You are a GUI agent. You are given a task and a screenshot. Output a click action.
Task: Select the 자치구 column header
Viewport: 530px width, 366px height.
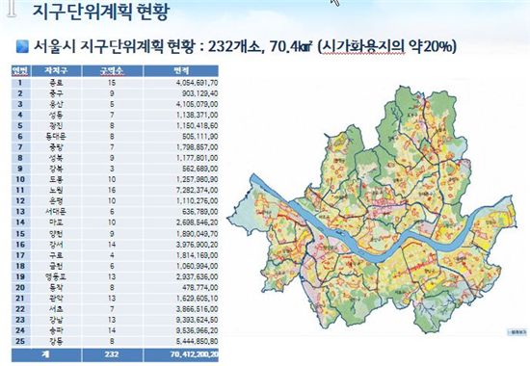(56, 71)
